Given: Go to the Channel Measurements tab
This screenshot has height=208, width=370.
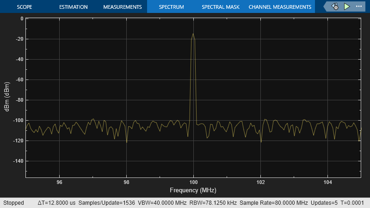Looking at the screenshot, I should pos(280,7).
